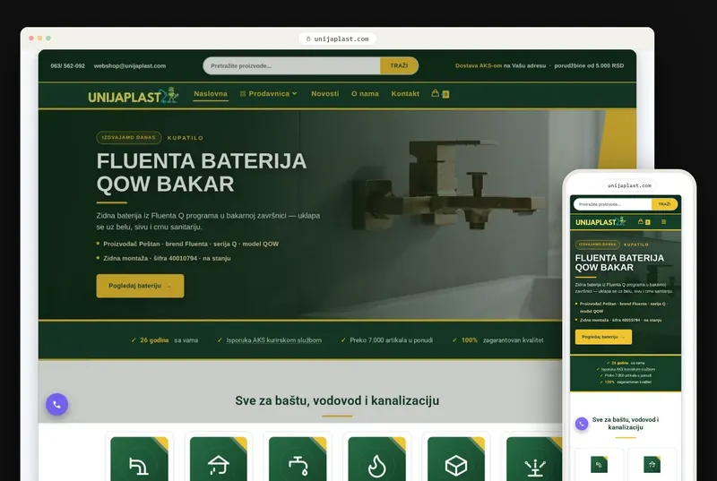Go to the Naslovna menu item
The height and width of the screenshot is (481, 717).
coord(211,94)
